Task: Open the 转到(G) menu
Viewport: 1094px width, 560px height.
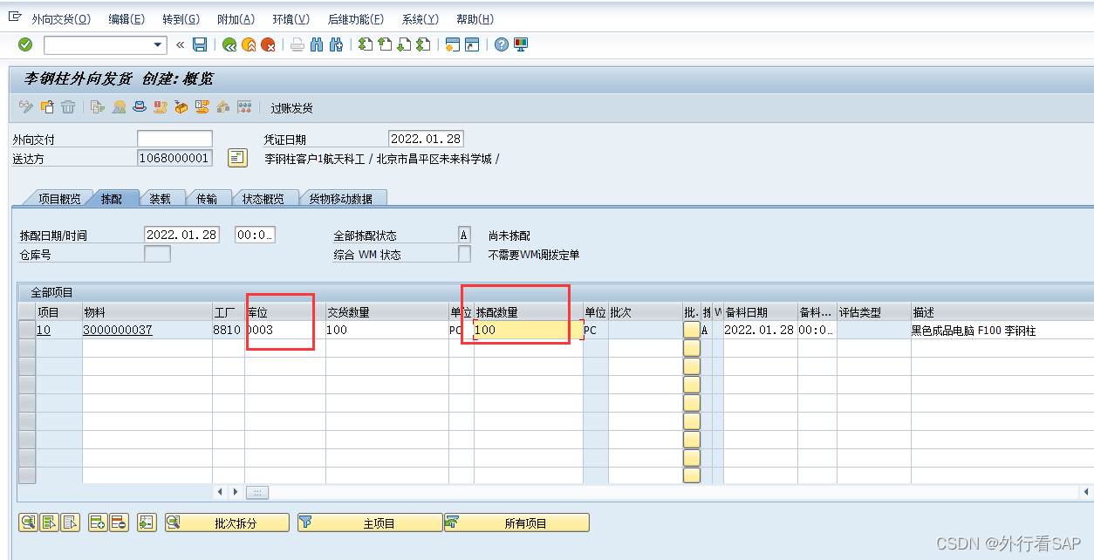Action: (181, 19)
